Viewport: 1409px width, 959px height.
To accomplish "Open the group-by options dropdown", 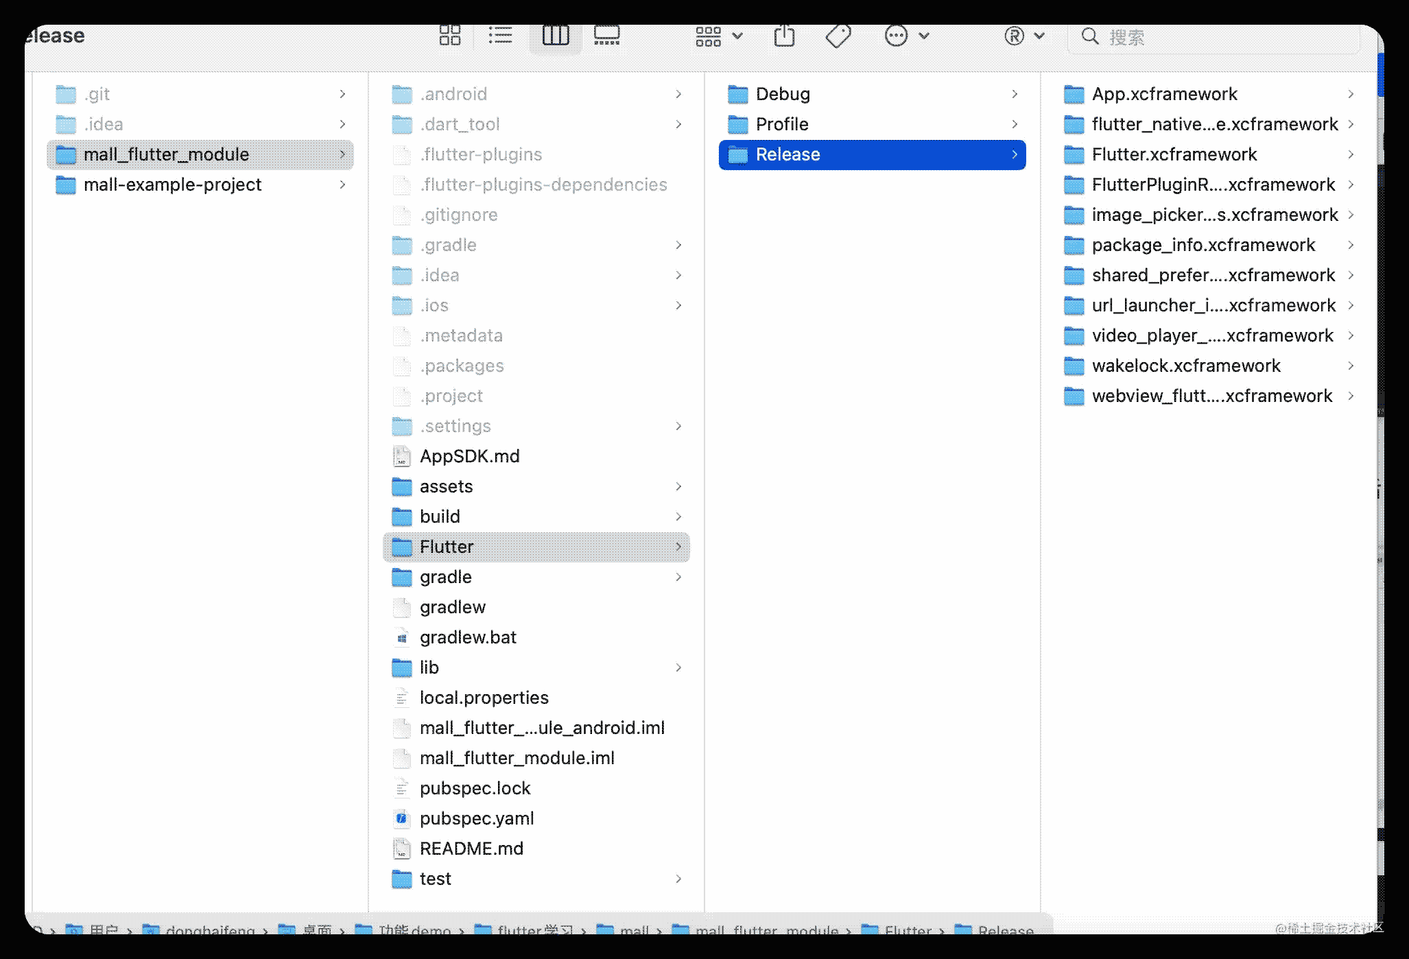I will (x=718, y=36).
